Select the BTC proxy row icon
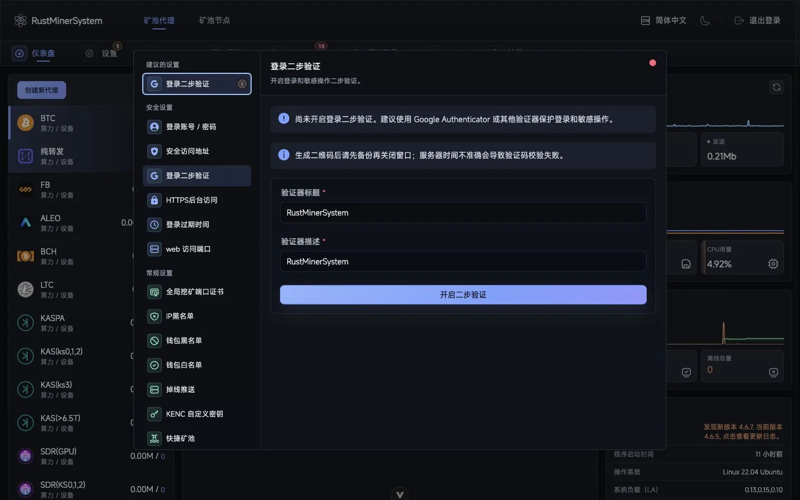 pos(26,123)
